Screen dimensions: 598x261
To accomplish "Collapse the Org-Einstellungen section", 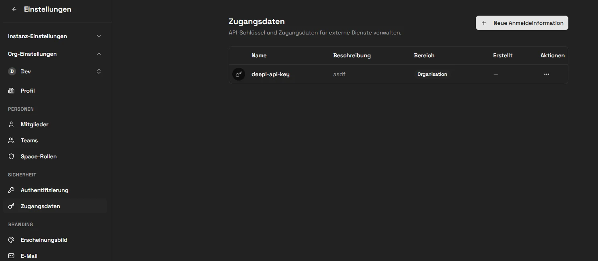I will 55,54.
